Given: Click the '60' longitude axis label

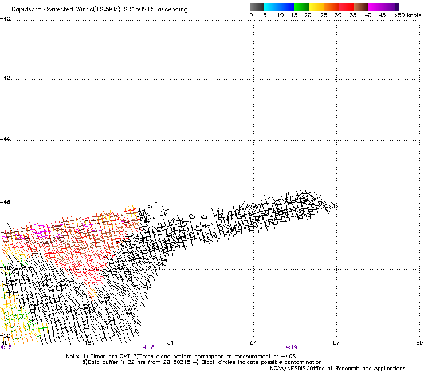Looking at the screenshot, I should pos(419,343).
